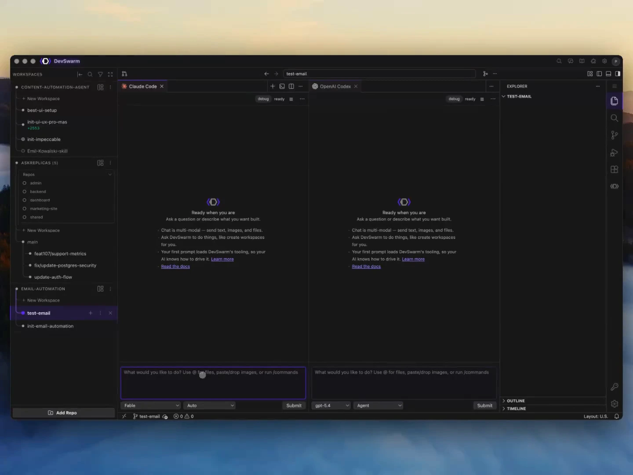Expand the OUTLINE section
This screenshot has height=475, width=633.
tap(516, 401)
